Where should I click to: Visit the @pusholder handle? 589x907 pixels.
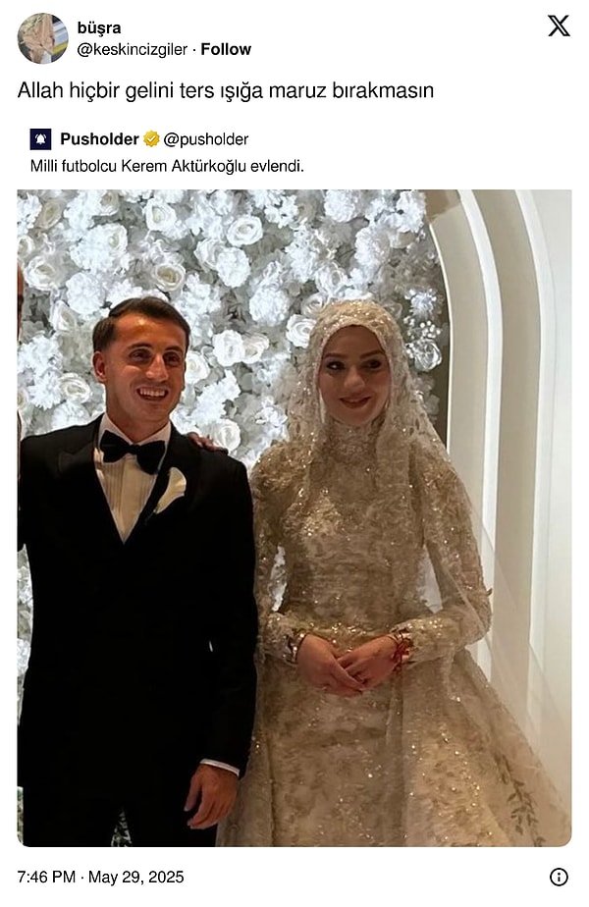(x=206, y=138)
